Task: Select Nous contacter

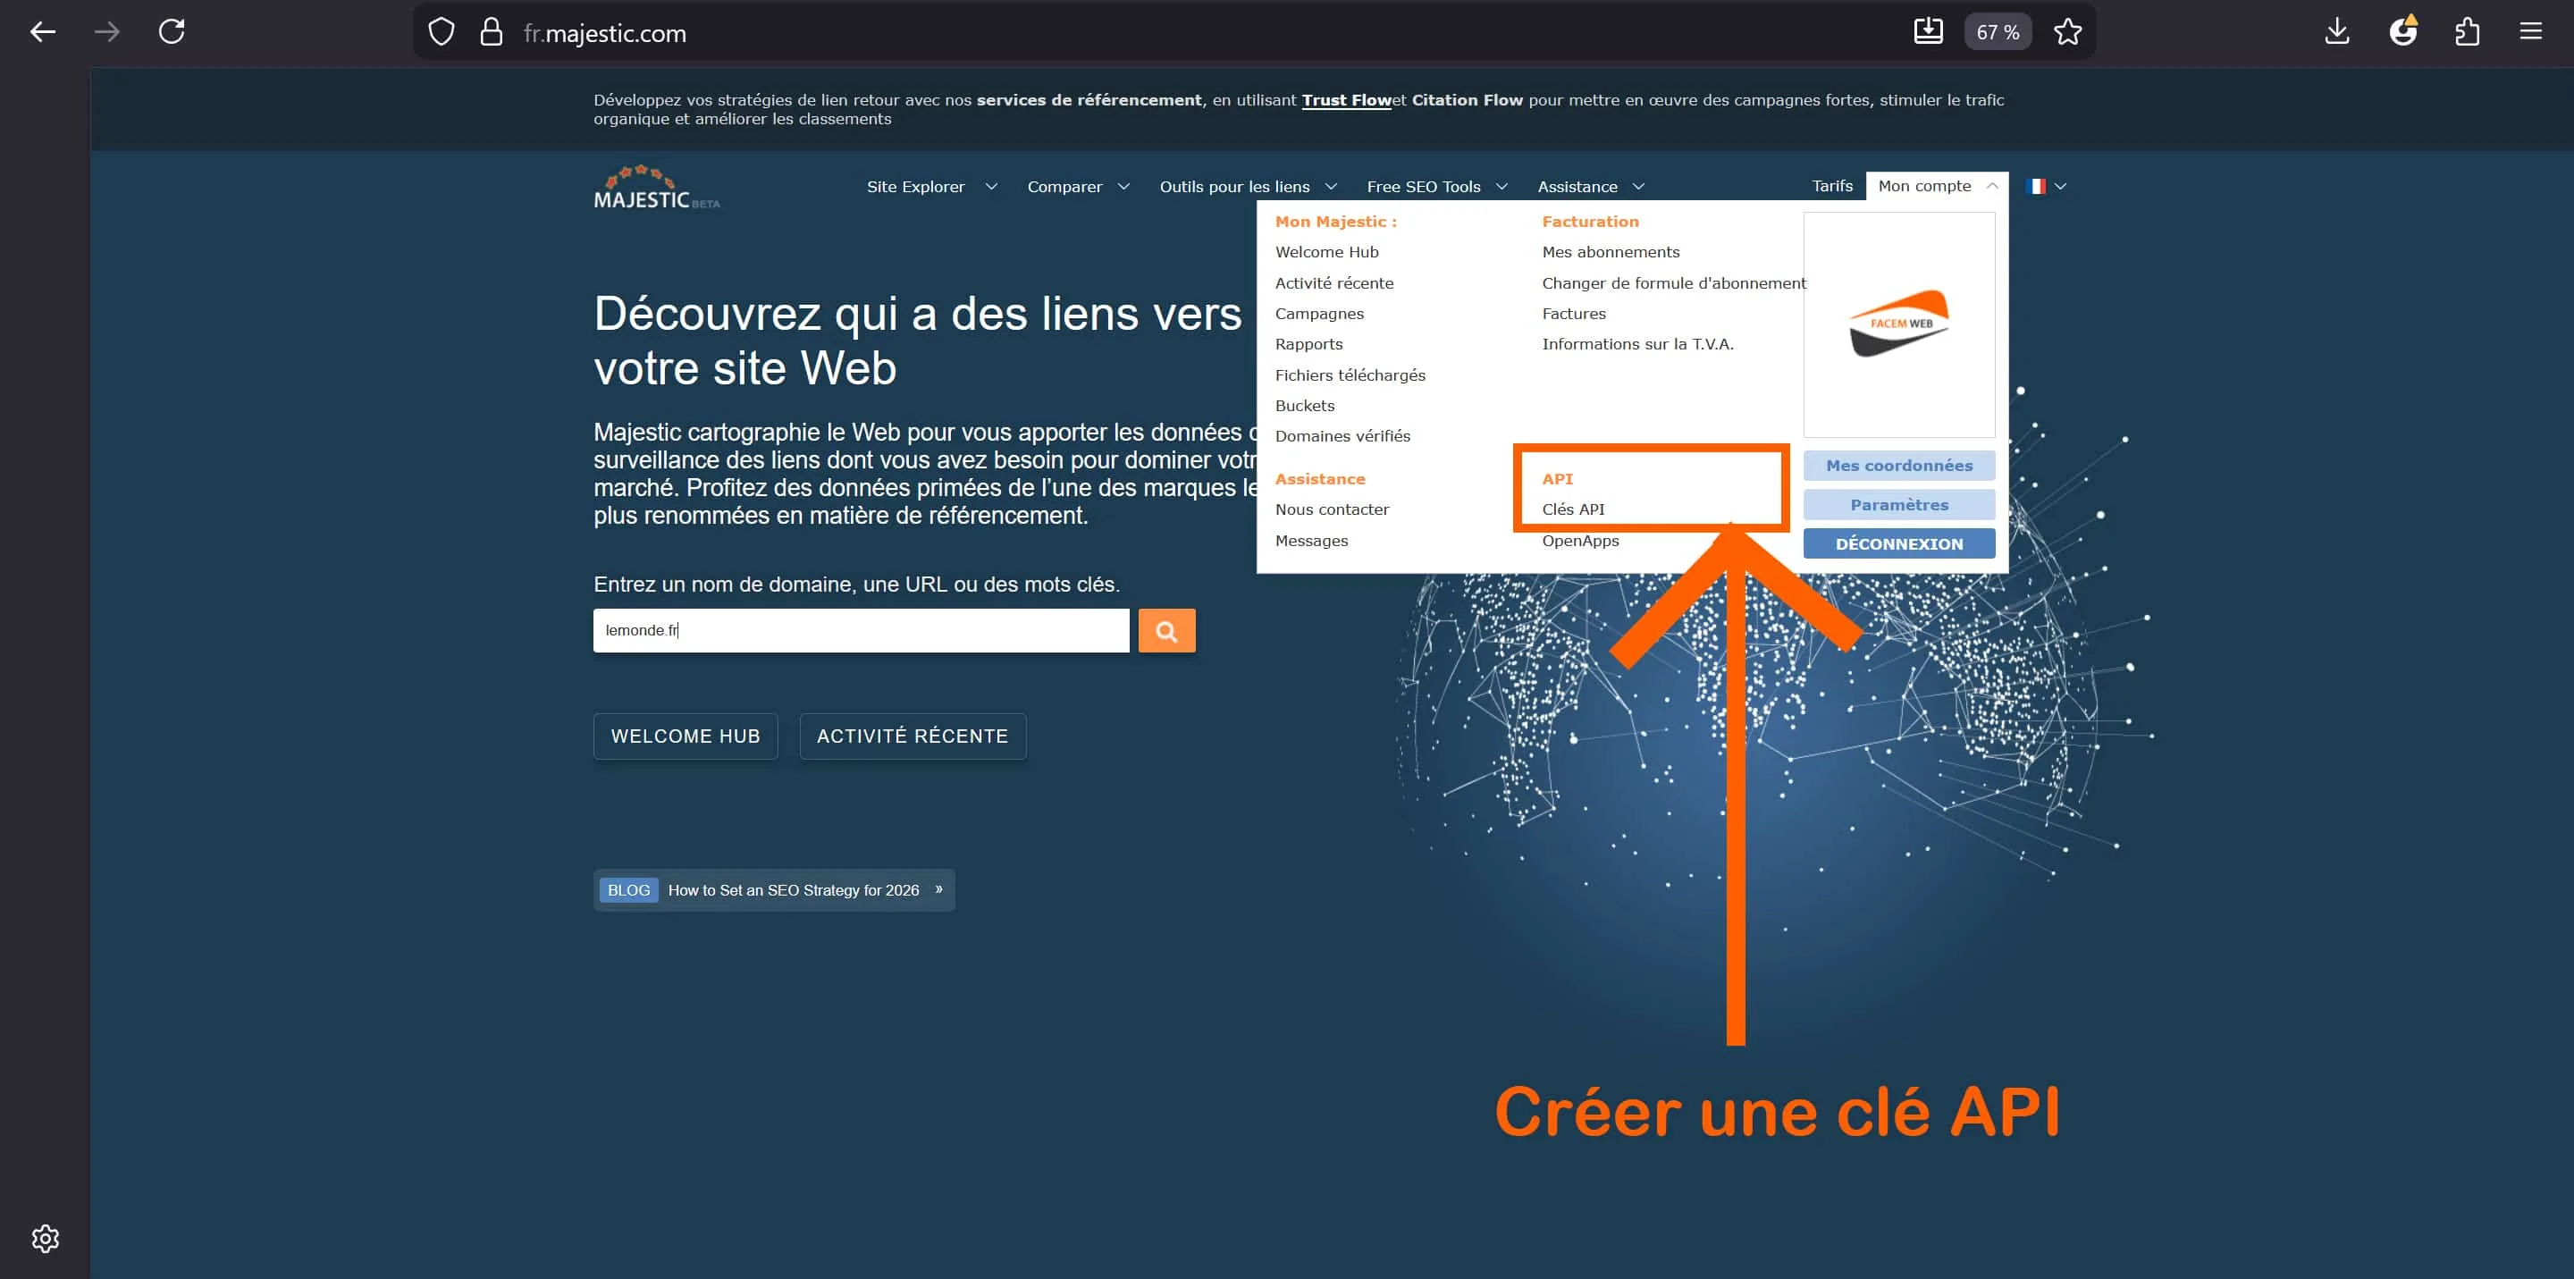Action: click(x=1331, y=509)
